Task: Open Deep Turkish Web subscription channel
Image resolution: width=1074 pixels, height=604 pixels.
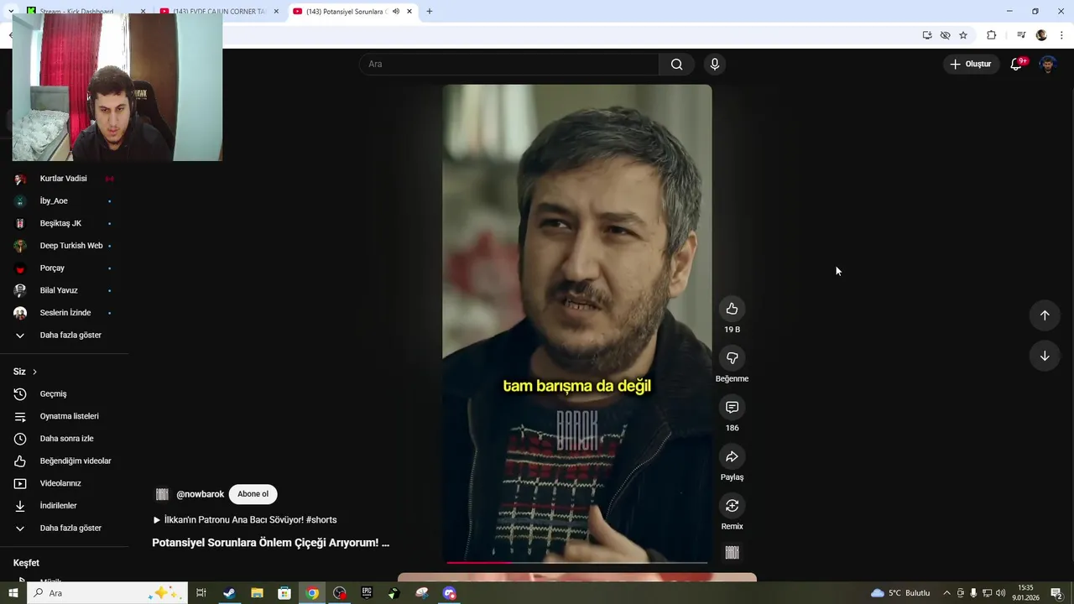Action: [64, 246]
